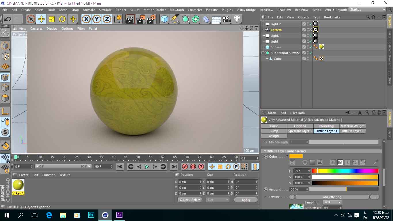Click the Assign tab button

274,136
